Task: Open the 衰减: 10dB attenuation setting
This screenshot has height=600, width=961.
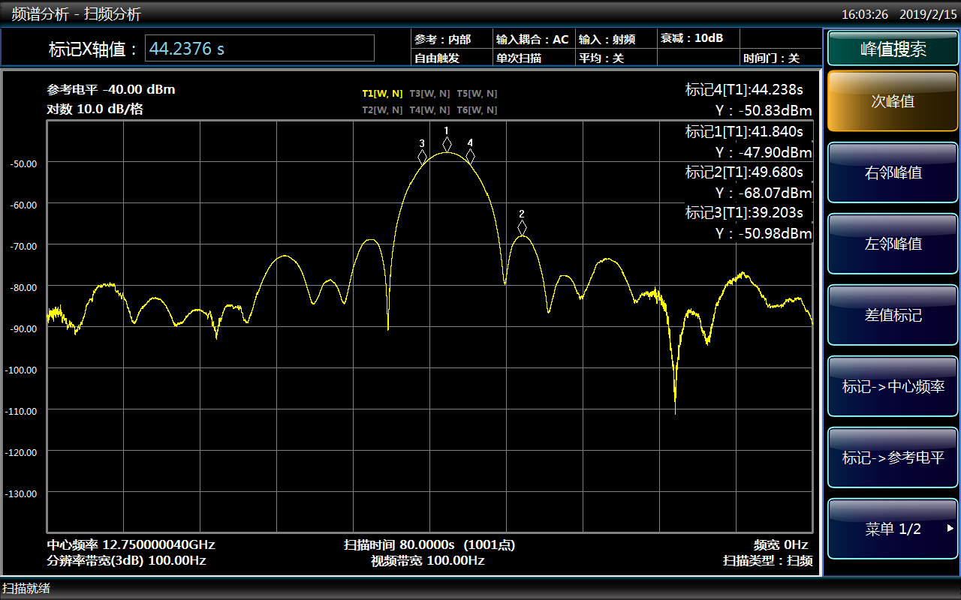Action: coord(691,38)
